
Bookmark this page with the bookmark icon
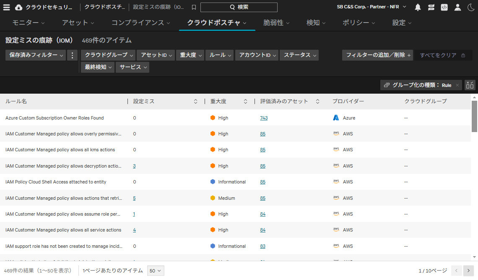tap(194, 7)
